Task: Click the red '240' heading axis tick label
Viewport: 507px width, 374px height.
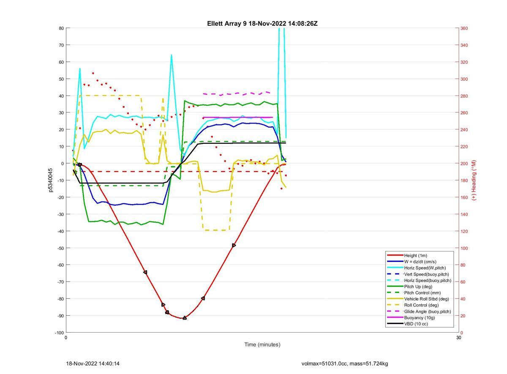Action: (x=464, y=130)
